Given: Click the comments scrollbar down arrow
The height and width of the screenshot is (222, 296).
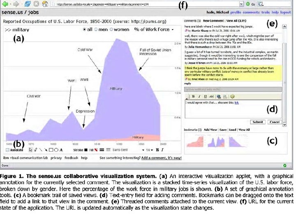Looking at the screenshot, I should [x=284, y=125].
